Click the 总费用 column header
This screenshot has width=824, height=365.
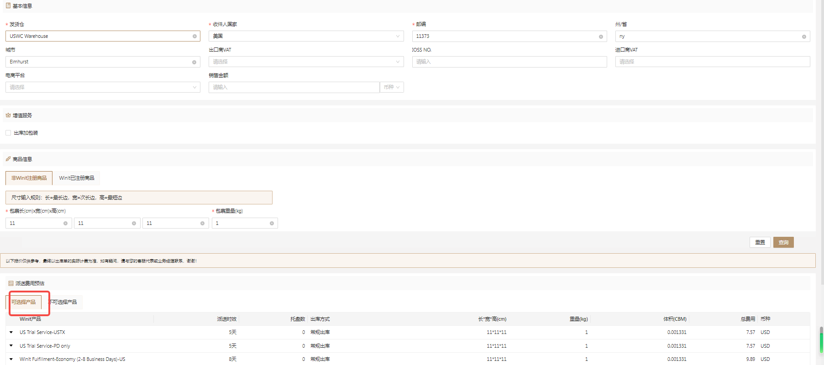(748, 319)
